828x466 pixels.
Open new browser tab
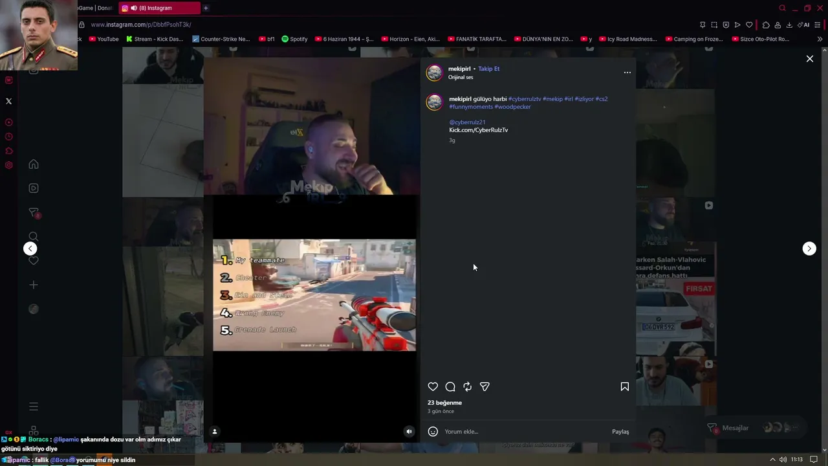(x=206, y=8)
